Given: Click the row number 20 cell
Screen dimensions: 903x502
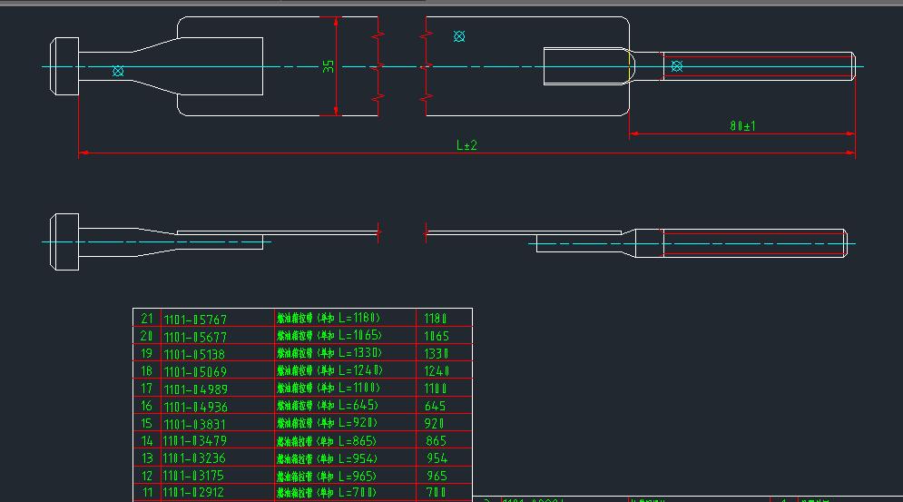Looking at the screenshot, I should [147, 336].
